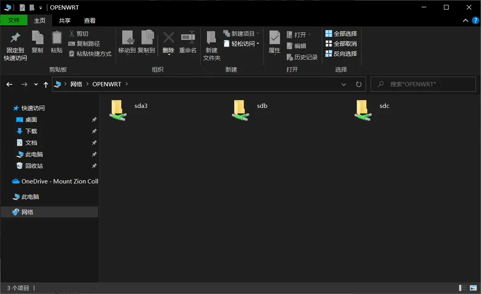Click the 复制 copy icon in ribbon
481x294 pixels.
[37, 42]
